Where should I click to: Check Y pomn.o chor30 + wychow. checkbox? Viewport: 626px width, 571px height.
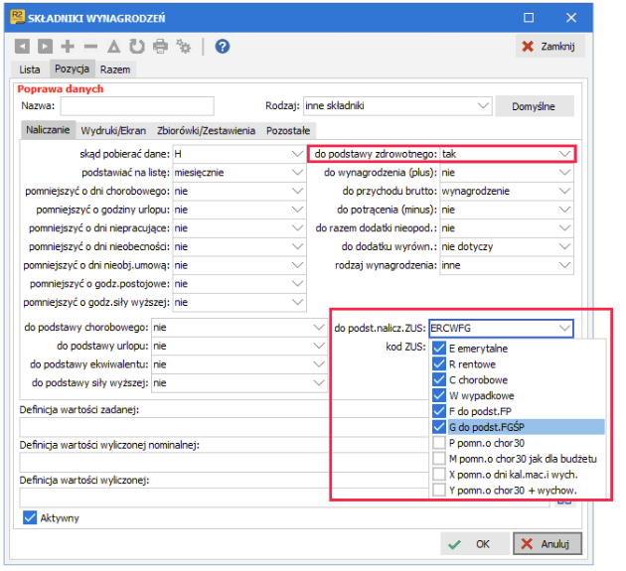(x=439, y=490)
